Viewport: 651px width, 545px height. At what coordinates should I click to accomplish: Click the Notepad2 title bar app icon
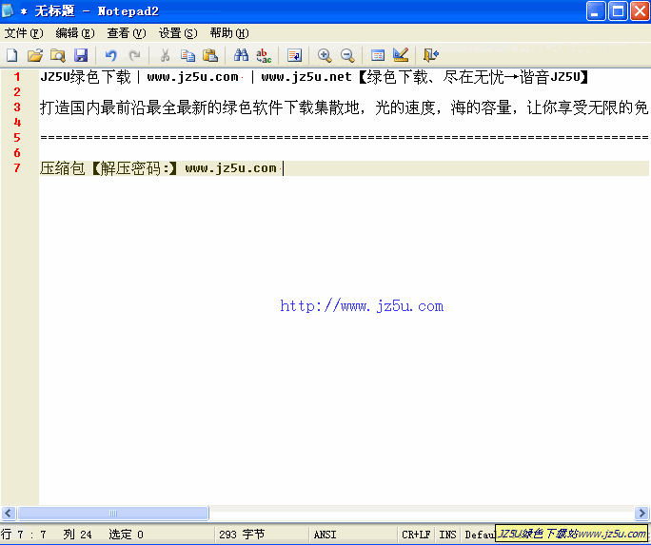[x=8, y=10]
